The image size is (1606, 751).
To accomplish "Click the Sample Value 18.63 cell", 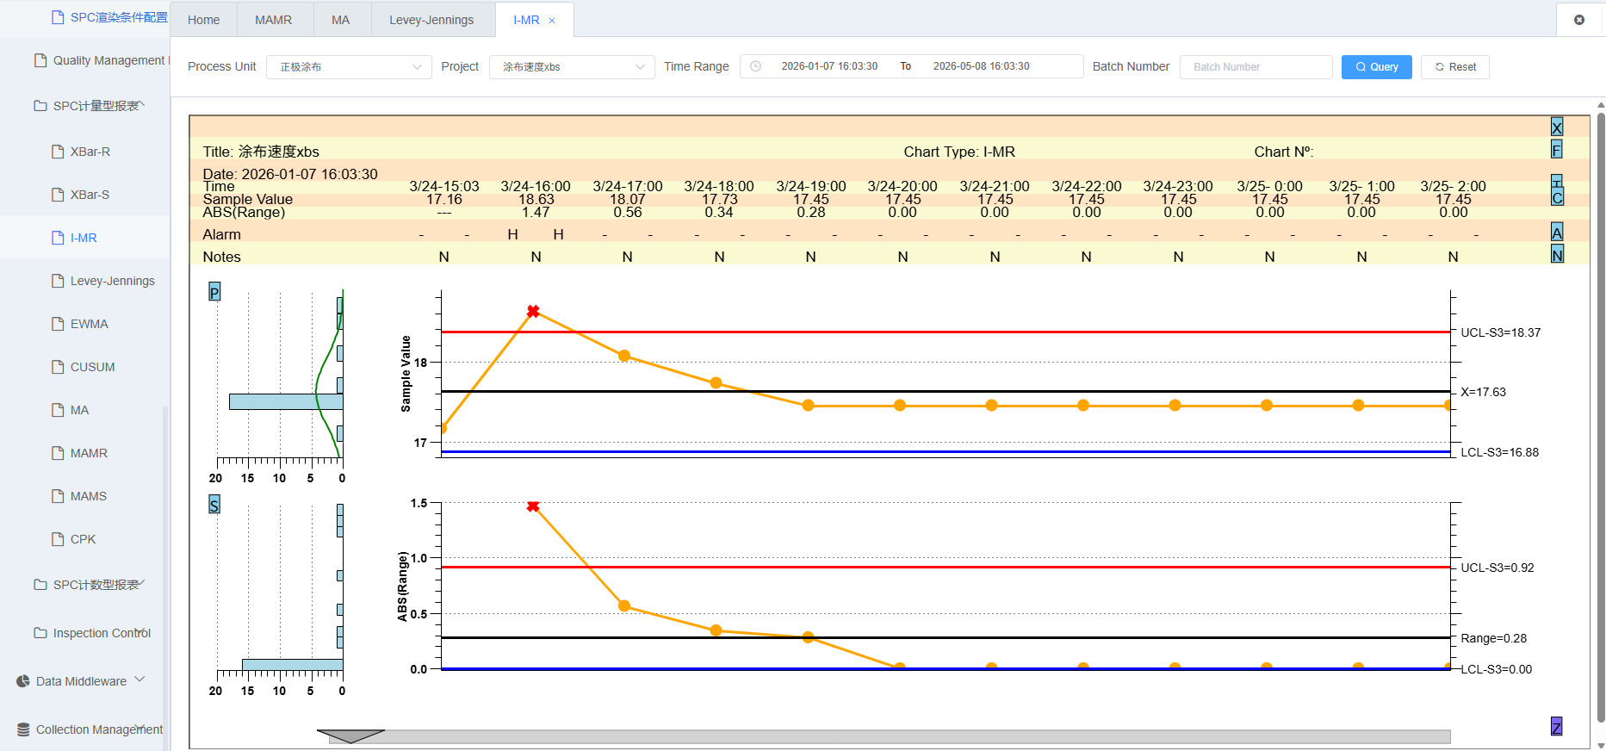I will (536, 199).
